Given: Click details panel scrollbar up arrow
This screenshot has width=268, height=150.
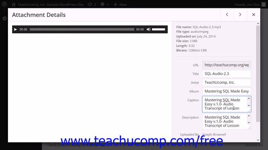Looking at the screenshot, I should point(258,23).
